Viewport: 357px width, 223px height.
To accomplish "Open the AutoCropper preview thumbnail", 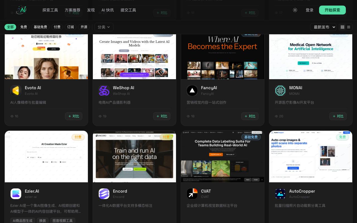I will click(311, 157).
